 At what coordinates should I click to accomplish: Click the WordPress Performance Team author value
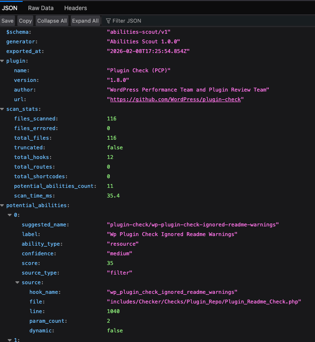tap(188, 90)
